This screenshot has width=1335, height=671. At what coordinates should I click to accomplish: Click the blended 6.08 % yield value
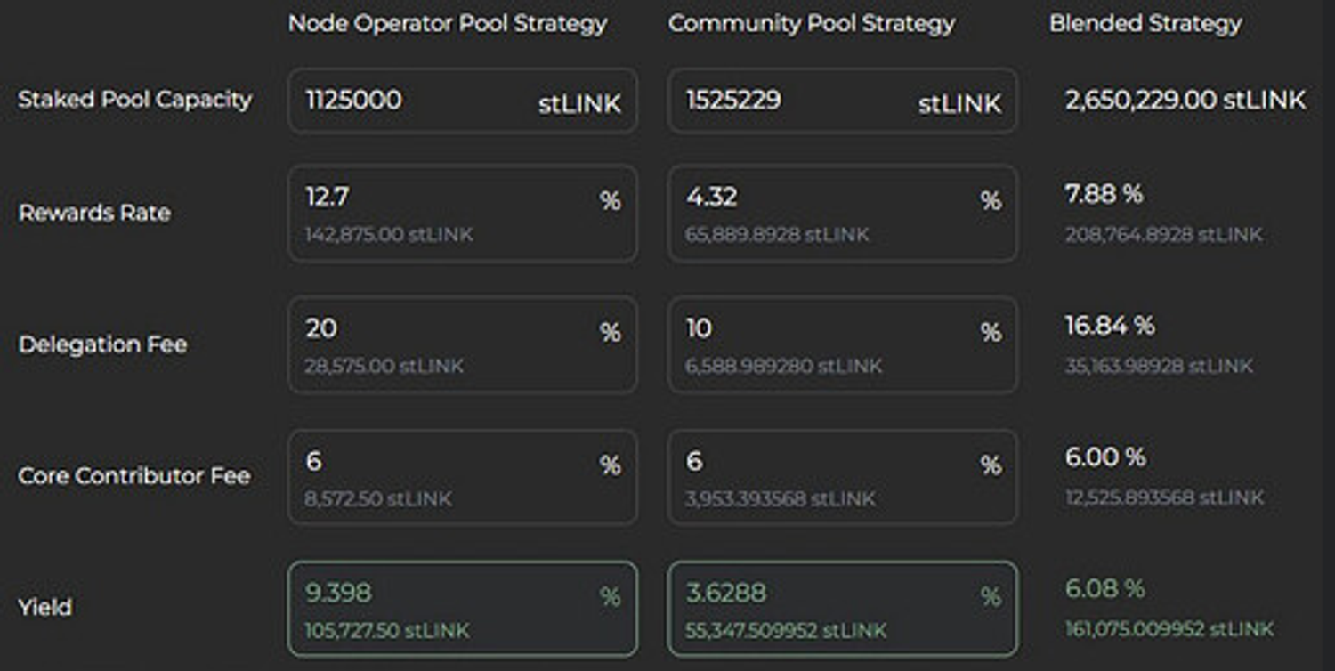(x=1104, y=589)
